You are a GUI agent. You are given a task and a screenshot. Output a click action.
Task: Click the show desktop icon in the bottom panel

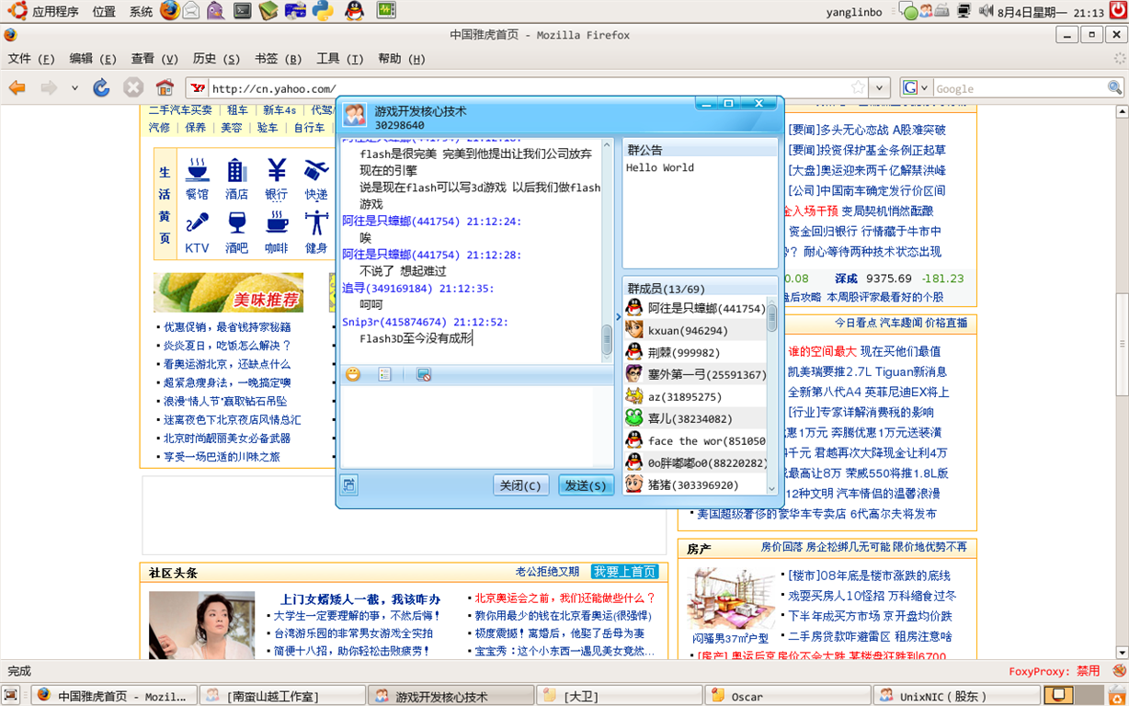(x=11, y=696)
